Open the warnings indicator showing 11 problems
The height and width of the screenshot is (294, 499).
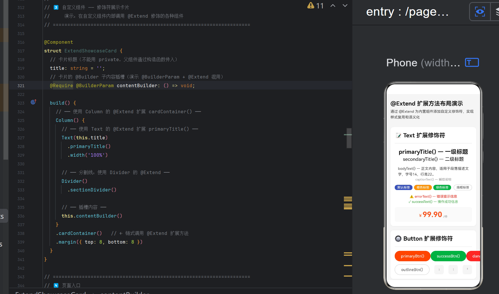click(x=315, y=6)
